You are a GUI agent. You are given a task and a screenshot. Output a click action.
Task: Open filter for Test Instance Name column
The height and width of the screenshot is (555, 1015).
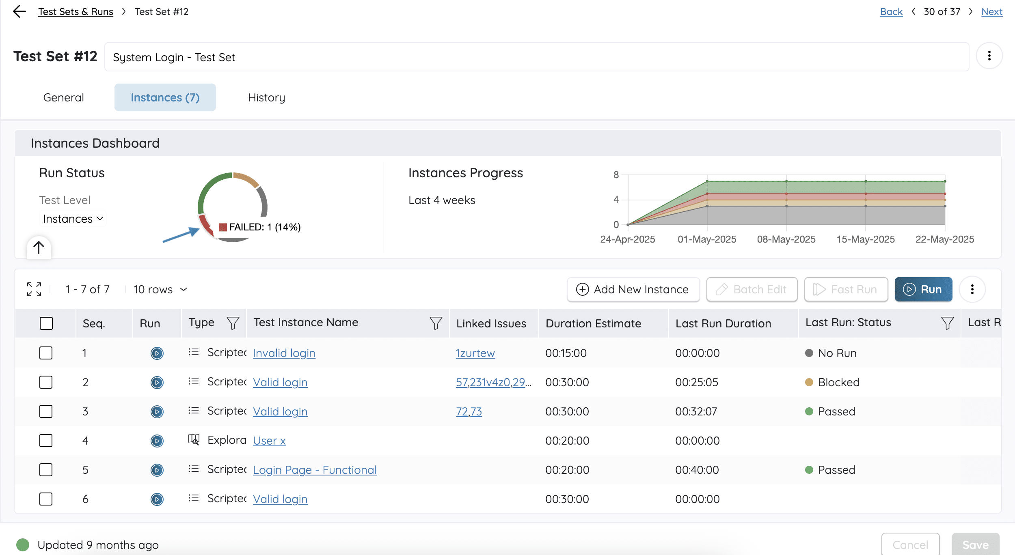436,323
